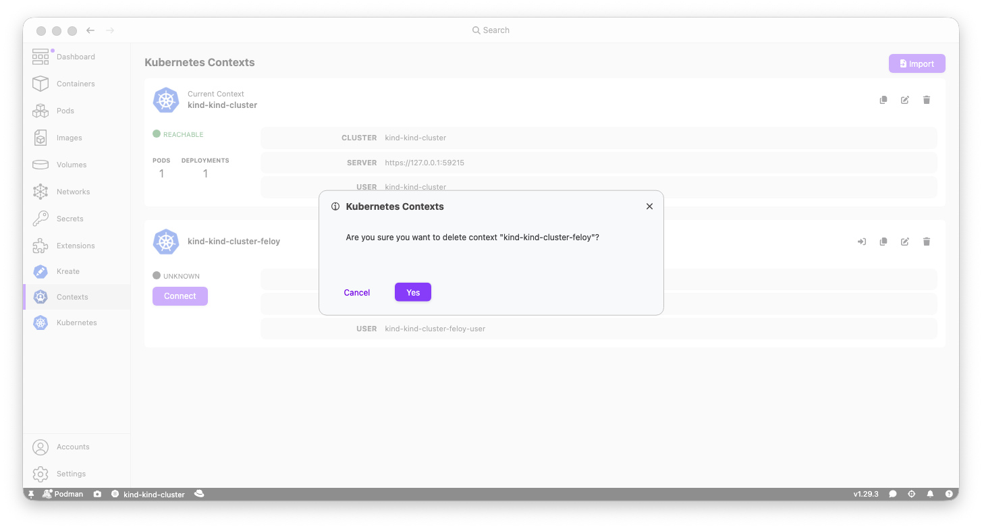Open the Extensions page
982x529 pixels.
click(76, 246)
